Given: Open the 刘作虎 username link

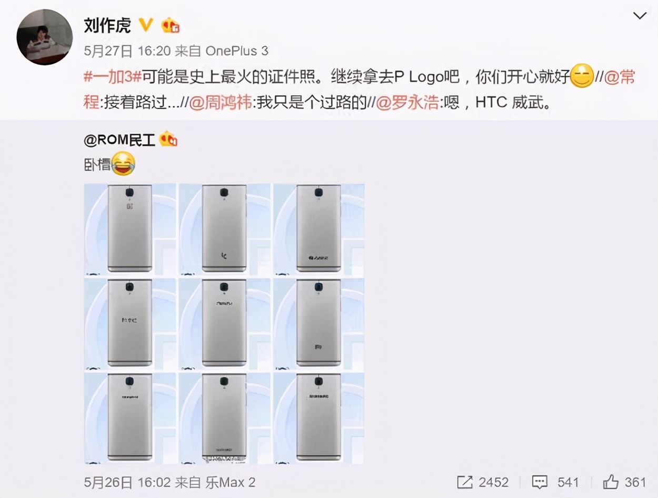Looking at the screenshot, I should click(x=107, y=25).
